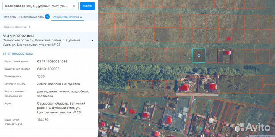Click the Найти search button
The height and width of the screenshot is (137, 275).
pos(87,6)
